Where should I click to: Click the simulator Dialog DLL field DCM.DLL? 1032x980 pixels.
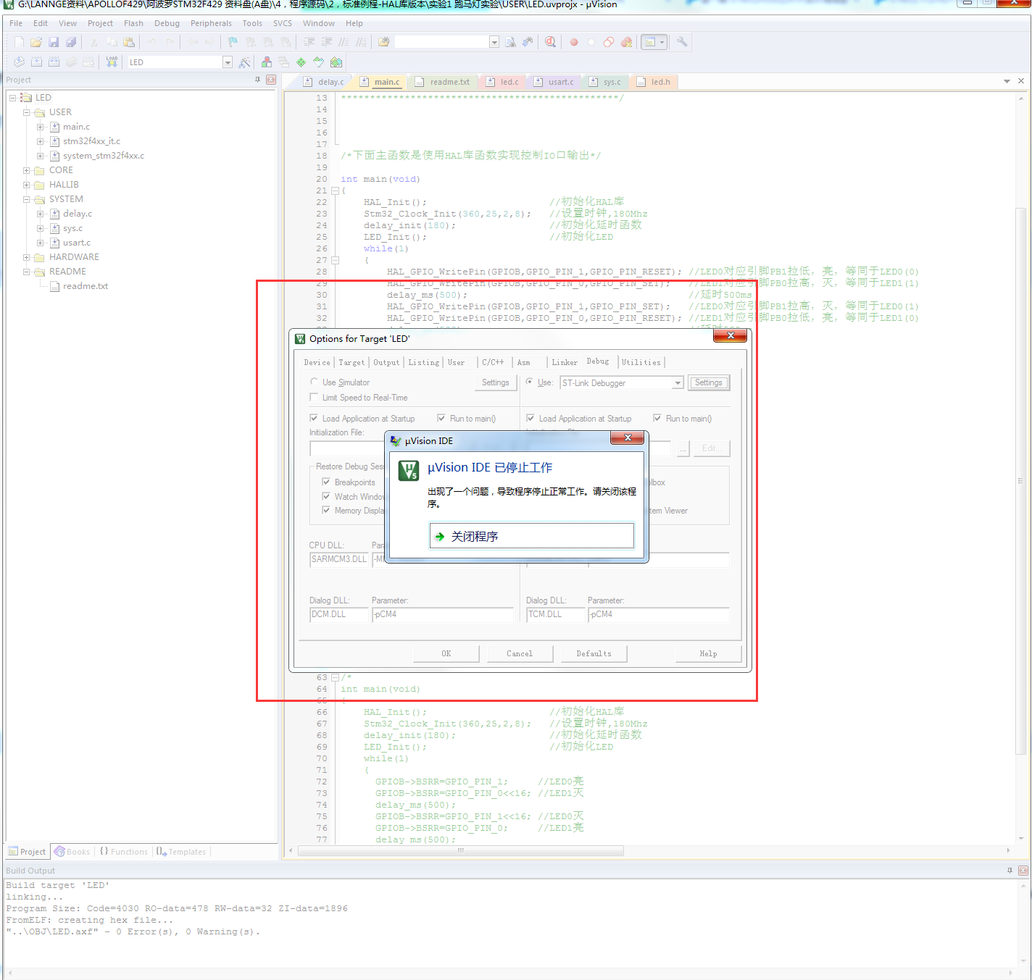click(338, 614)
